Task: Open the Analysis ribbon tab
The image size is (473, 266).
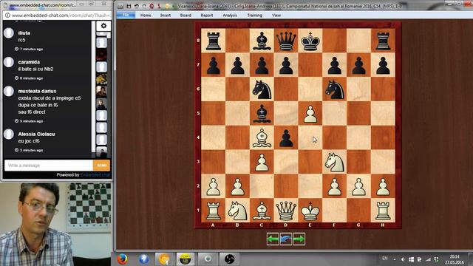Action: (x=230, y=15)
